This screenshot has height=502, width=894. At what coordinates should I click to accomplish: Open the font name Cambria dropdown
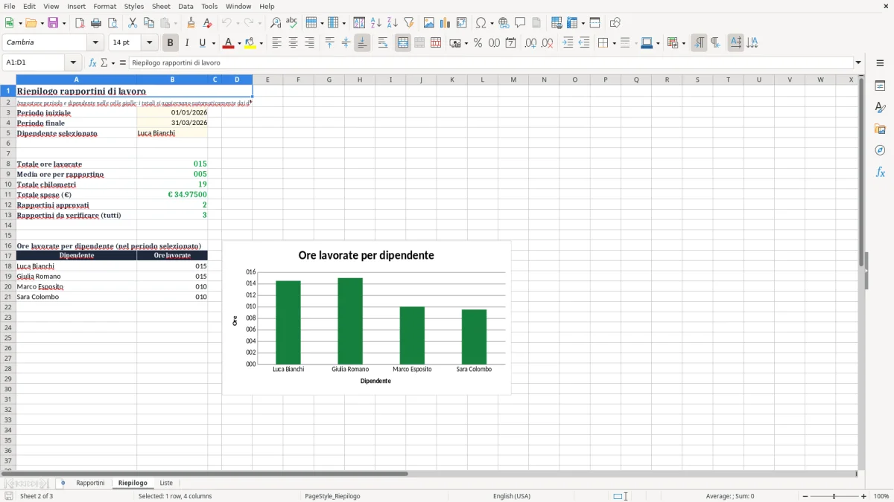point(95,43)
